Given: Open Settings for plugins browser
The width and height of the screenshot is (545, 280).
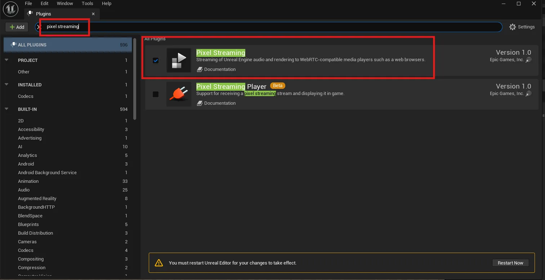Looking at the screenshot, I should (522, 27).
